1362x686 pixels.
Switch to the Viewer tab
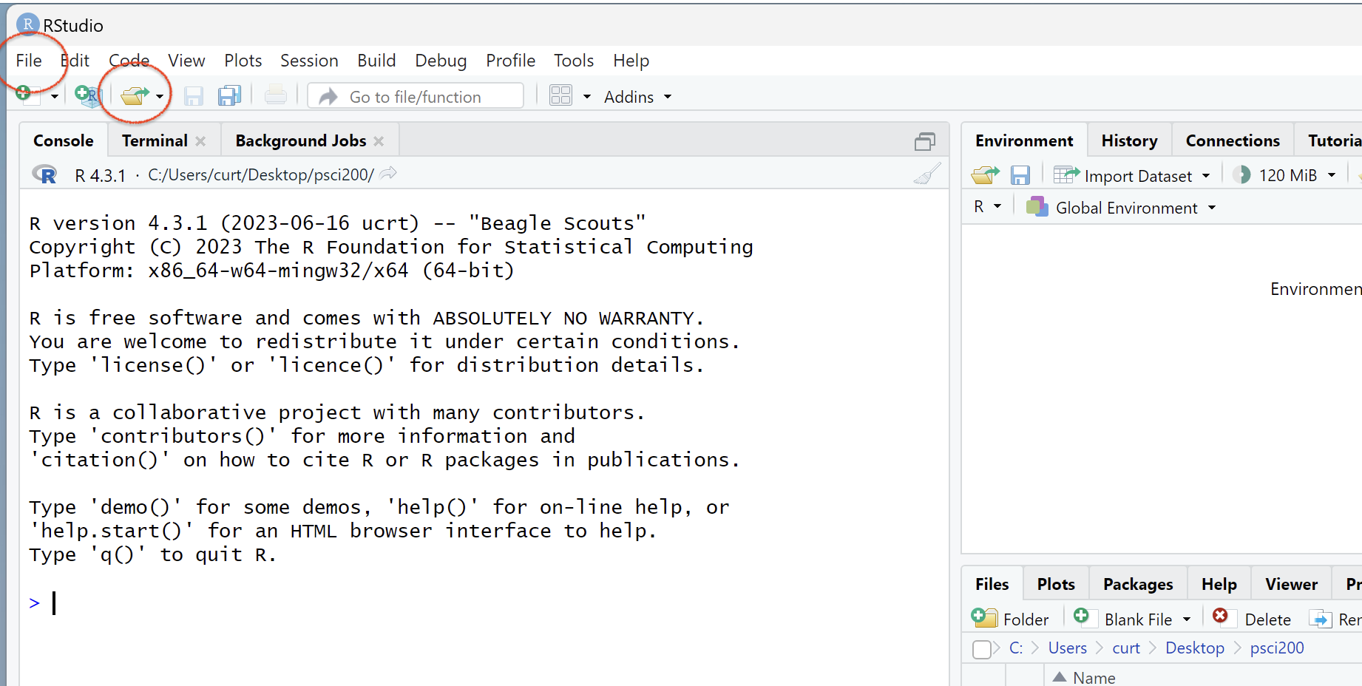point(1291,584)
